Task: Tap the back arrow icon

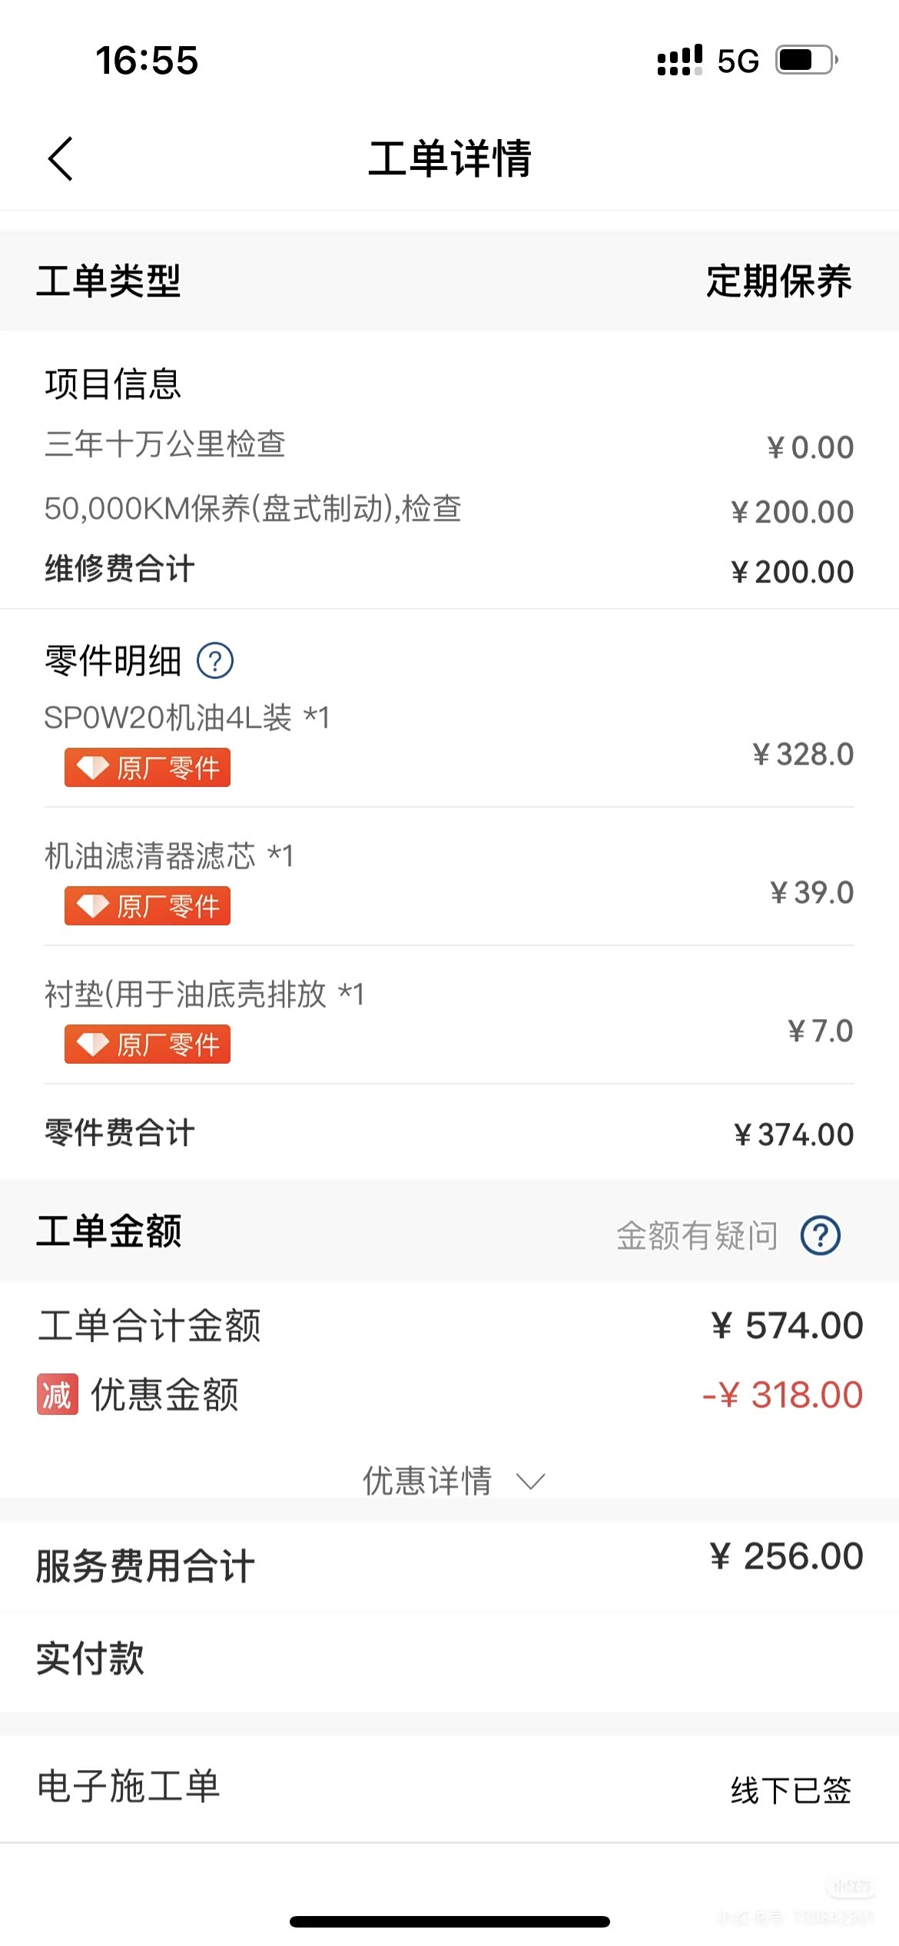Action: click(61, 159)
